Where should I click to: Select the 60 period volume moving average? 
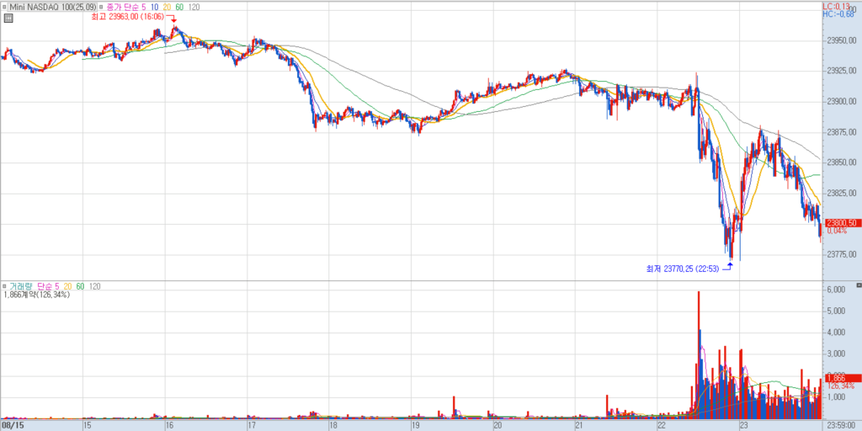(x=80, y=286)
